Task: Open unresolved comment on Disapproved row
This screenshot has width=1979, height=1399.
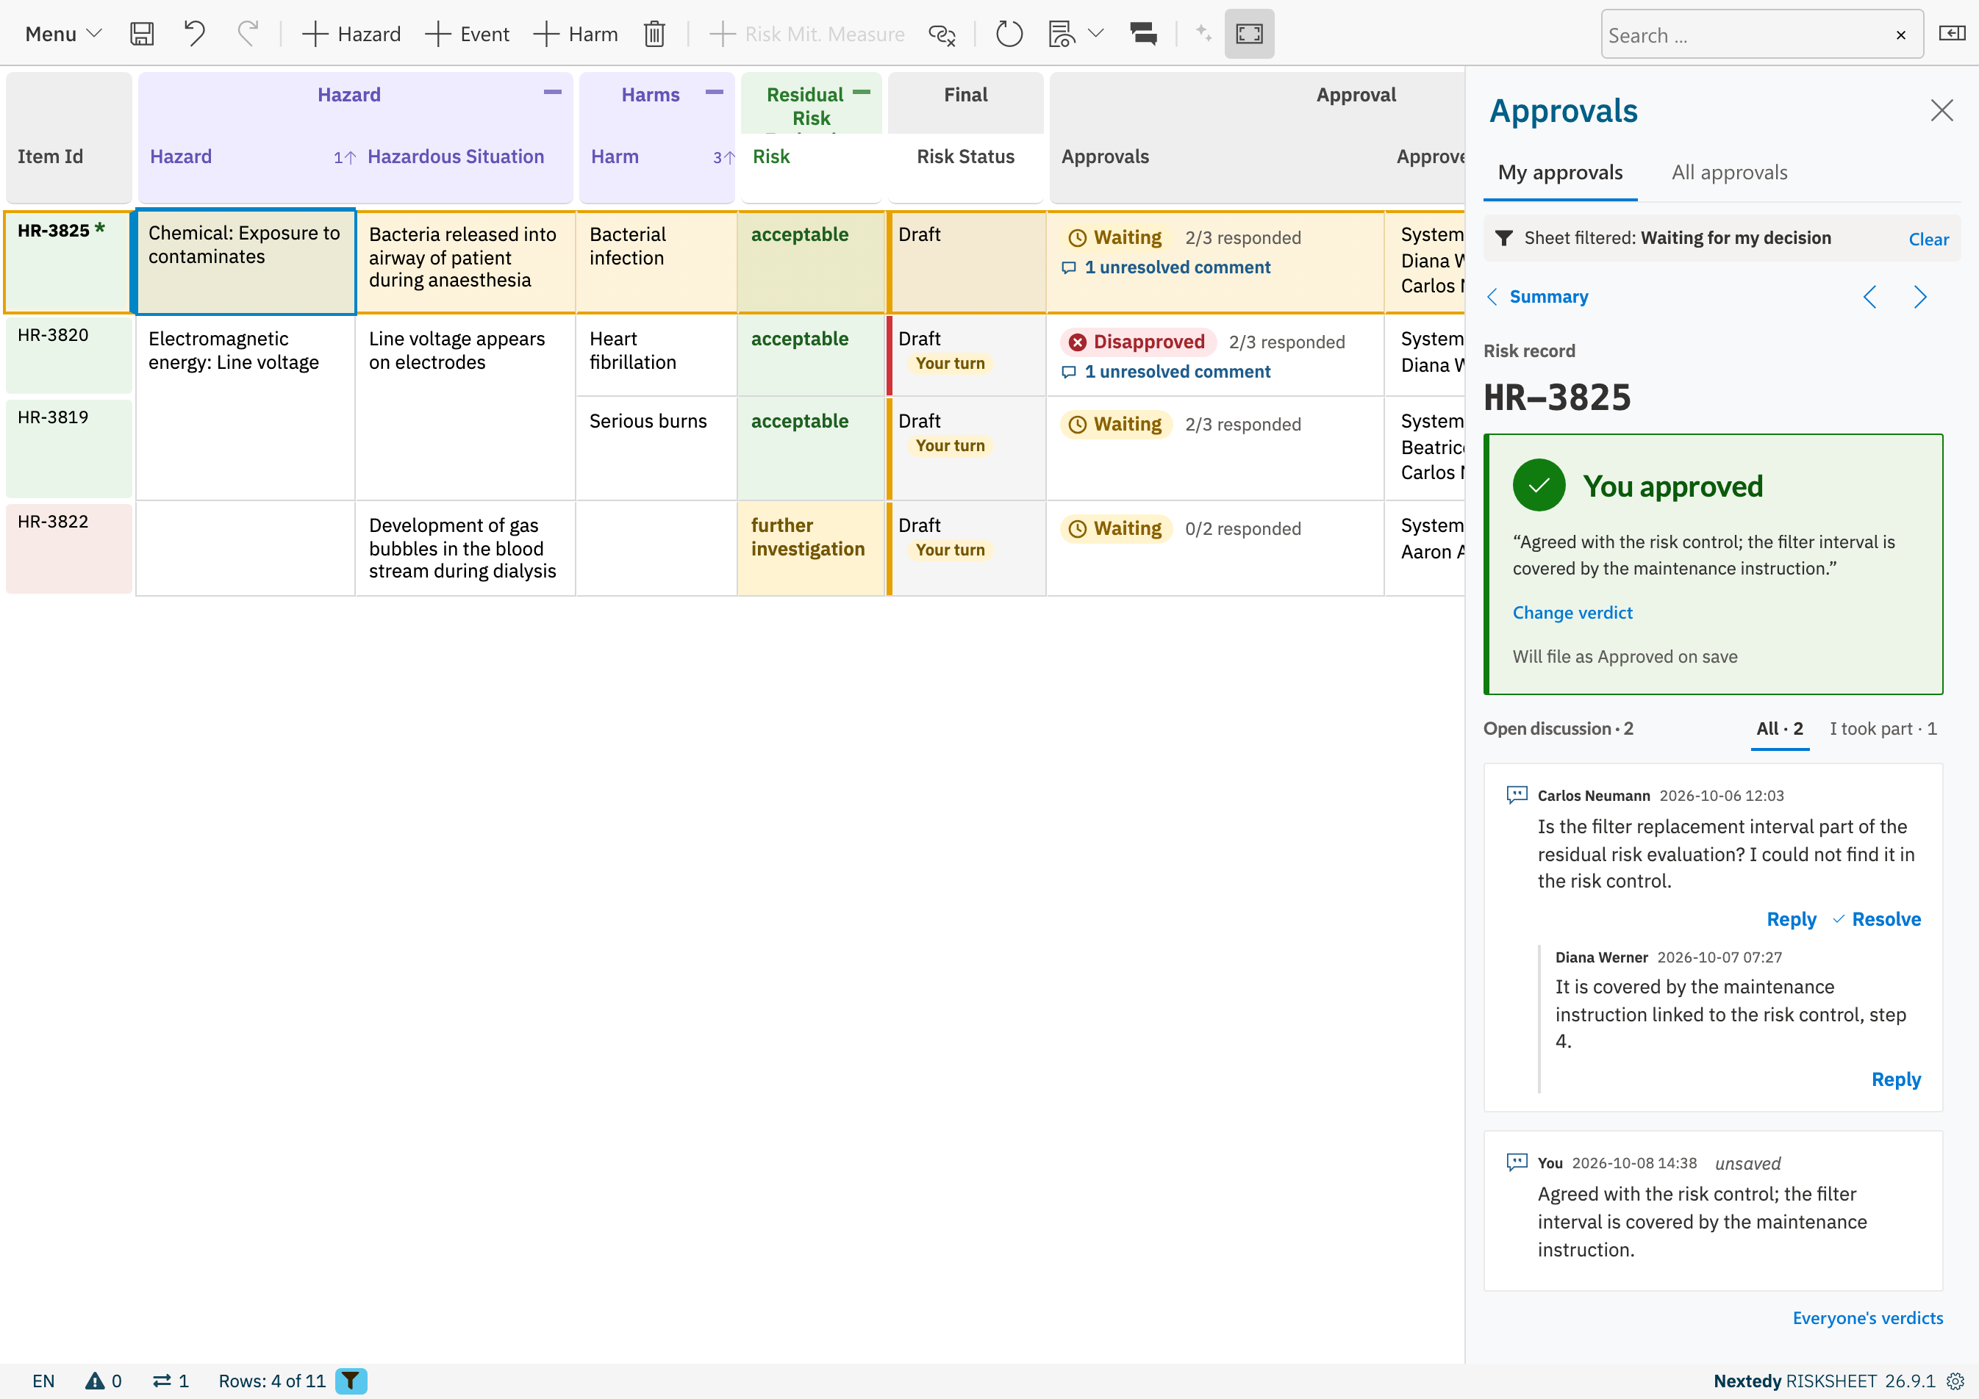Action: (1166, 372)
